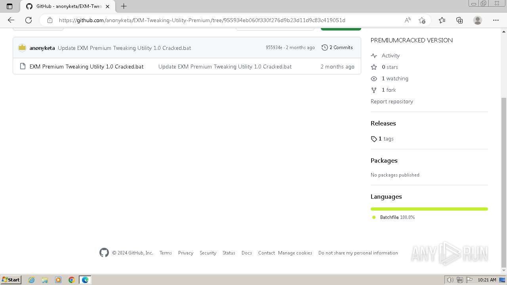Screen dimensions: 507x285
Task: Open File Explorer from the taskbar
Action: click(x=45, y=280)
